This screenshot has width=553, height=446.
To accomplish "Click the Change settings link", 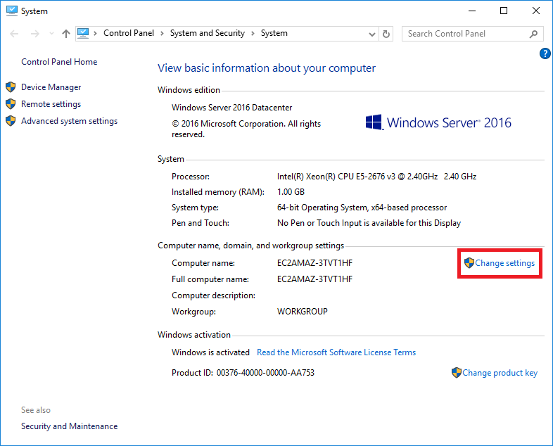I will pos(505,263).
